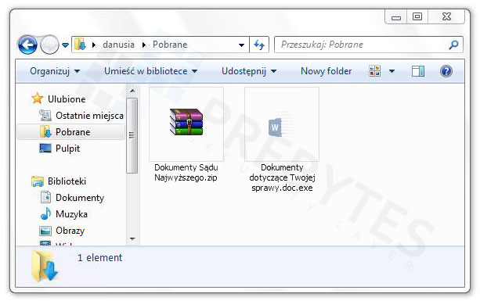Click the Change view icon
The height and width of the screenshot is (301, 480).
coord(375,71)
